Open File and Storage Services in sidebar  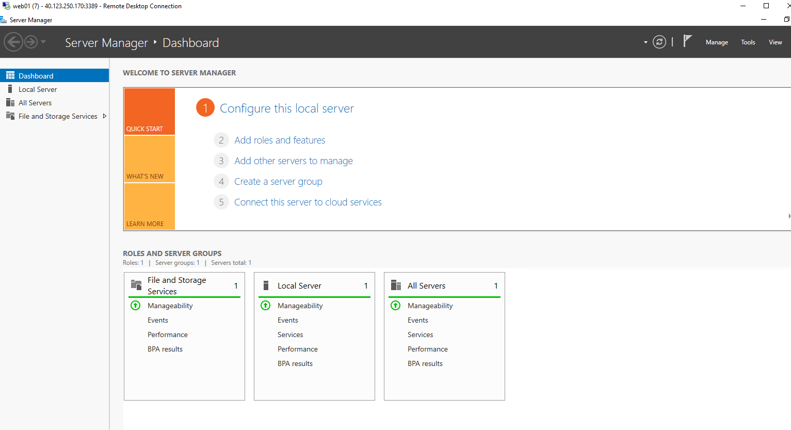[x=55, y=116]
